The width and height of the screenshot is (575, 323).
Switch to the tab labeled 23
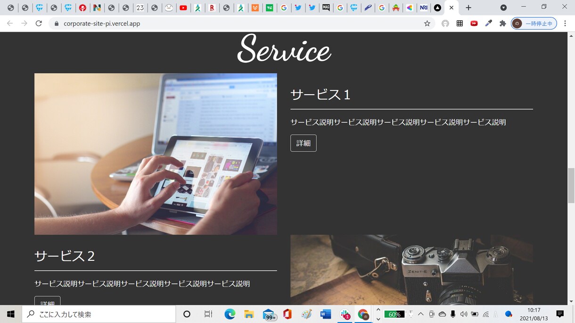(140, 8)
